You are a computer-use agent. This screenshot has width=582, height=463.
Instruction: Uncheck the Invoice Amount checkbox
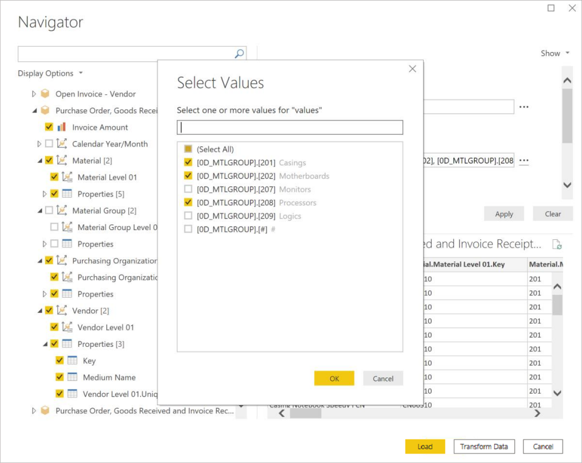pos(49,127)
